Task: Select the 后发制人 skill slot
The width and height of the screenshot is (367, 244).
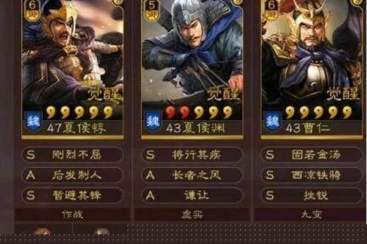Action: (x=73, y=175)
